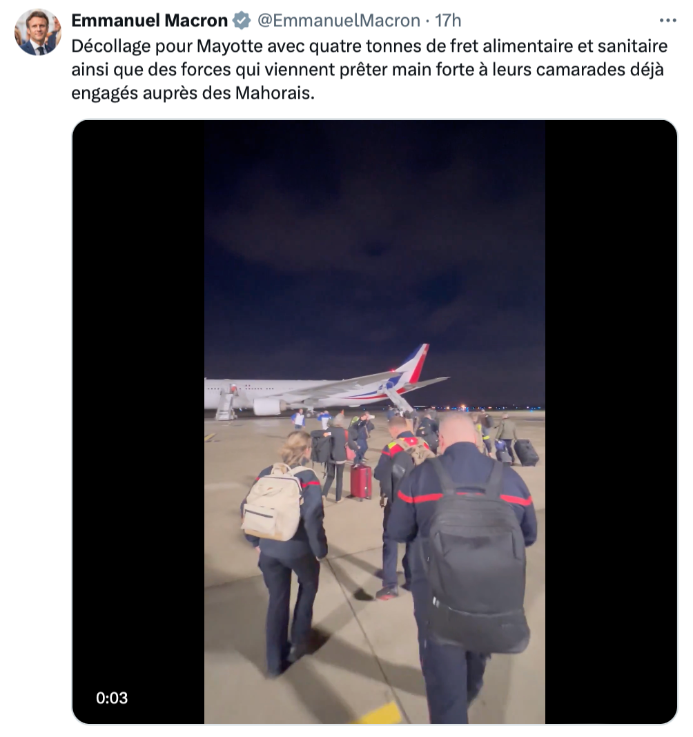Click the beige backpack in the video
693x737 pixels.
pos(273,502)
